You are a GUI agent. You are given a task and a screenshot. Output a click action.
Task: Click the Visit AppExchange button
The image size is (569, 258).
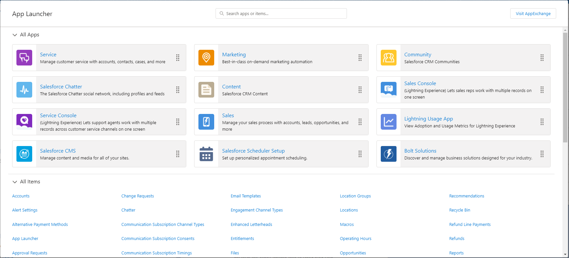[533, 13]
